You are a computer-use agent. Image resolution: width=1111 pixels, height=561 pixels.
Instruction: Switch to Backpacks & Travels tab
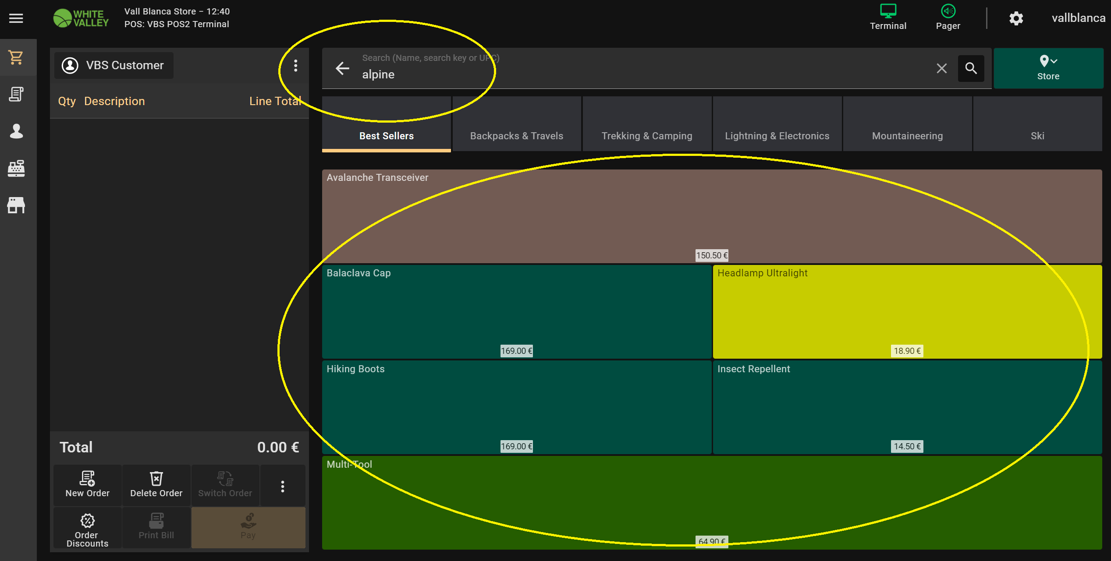pos(516,136)
